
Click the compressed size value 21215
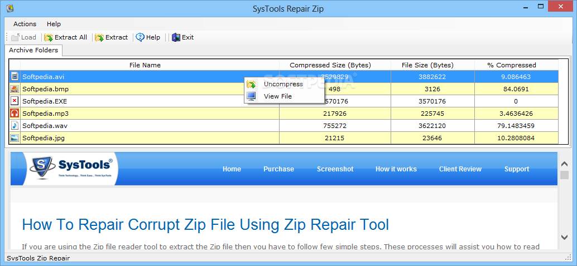(334, 138)
